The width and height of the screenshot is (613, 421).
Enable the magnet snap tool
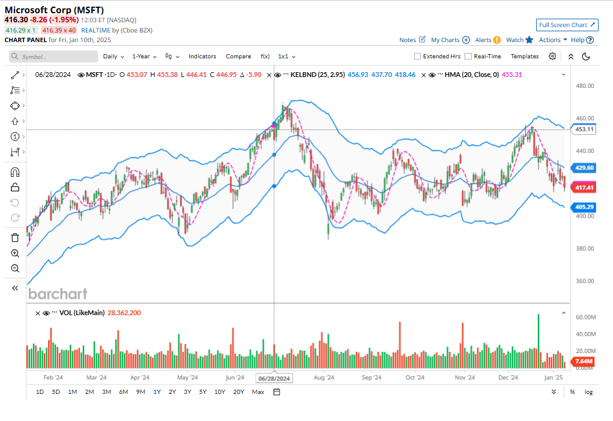(x=15, y=172)
